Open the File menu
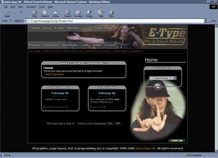 coord(6,7)
